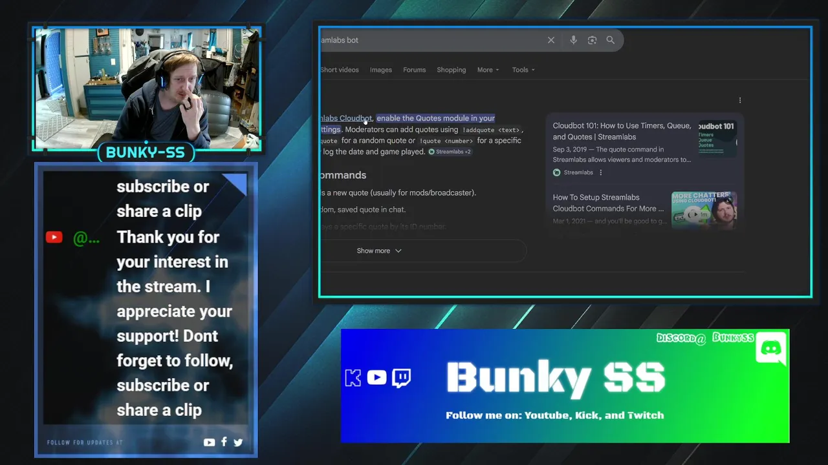The width and height of the screenshot is (828, 465).
Task: Open the Streamlabs +2 sources chip
Action: pyautogui.click(x=450, y=152)
